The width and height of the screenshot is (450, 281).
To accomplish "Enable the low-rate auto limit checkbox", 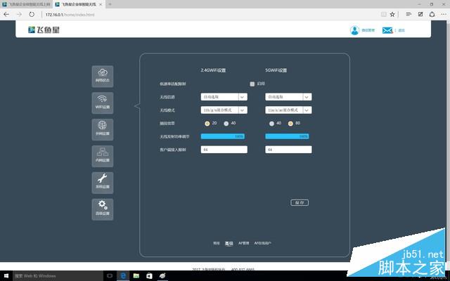I will point(252,84).
